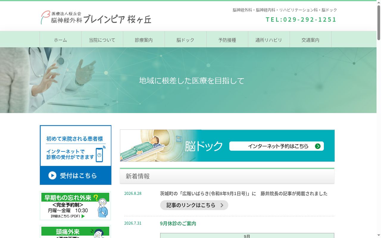
Task: Click the 2026.7.31 news date
Action: (133, 223)
